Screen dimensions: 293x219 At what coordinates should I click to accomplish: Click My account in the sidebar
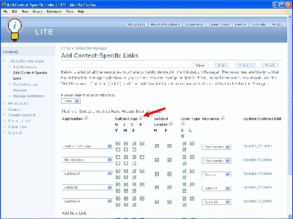click(18, 103)
